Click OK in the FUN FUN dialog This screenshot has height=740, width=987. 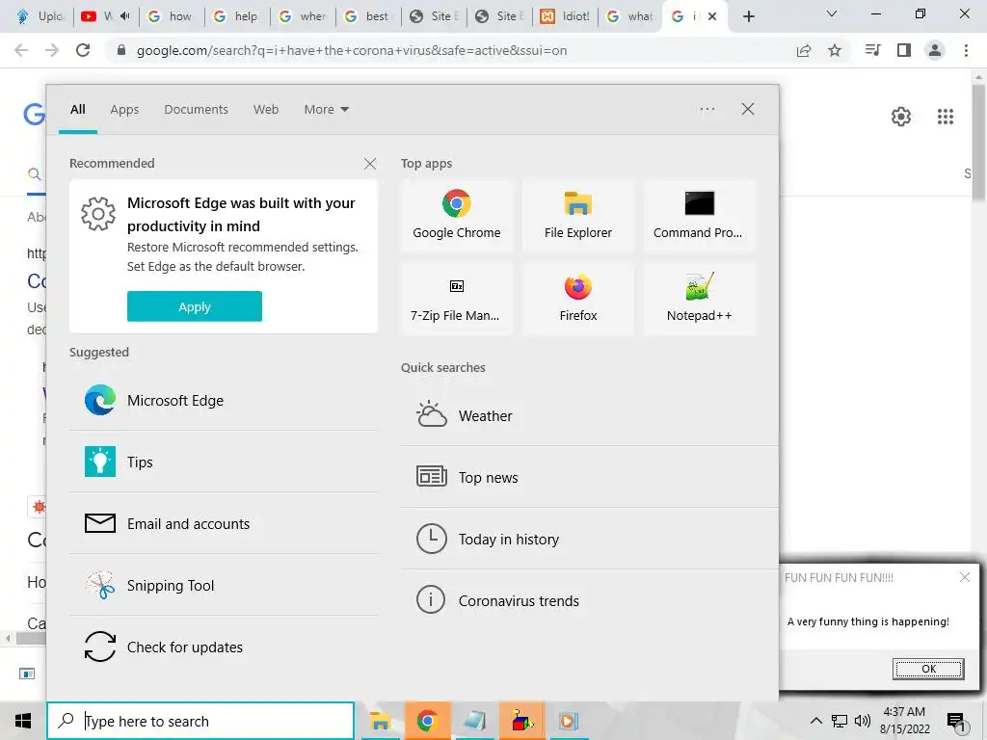[928, 669]
